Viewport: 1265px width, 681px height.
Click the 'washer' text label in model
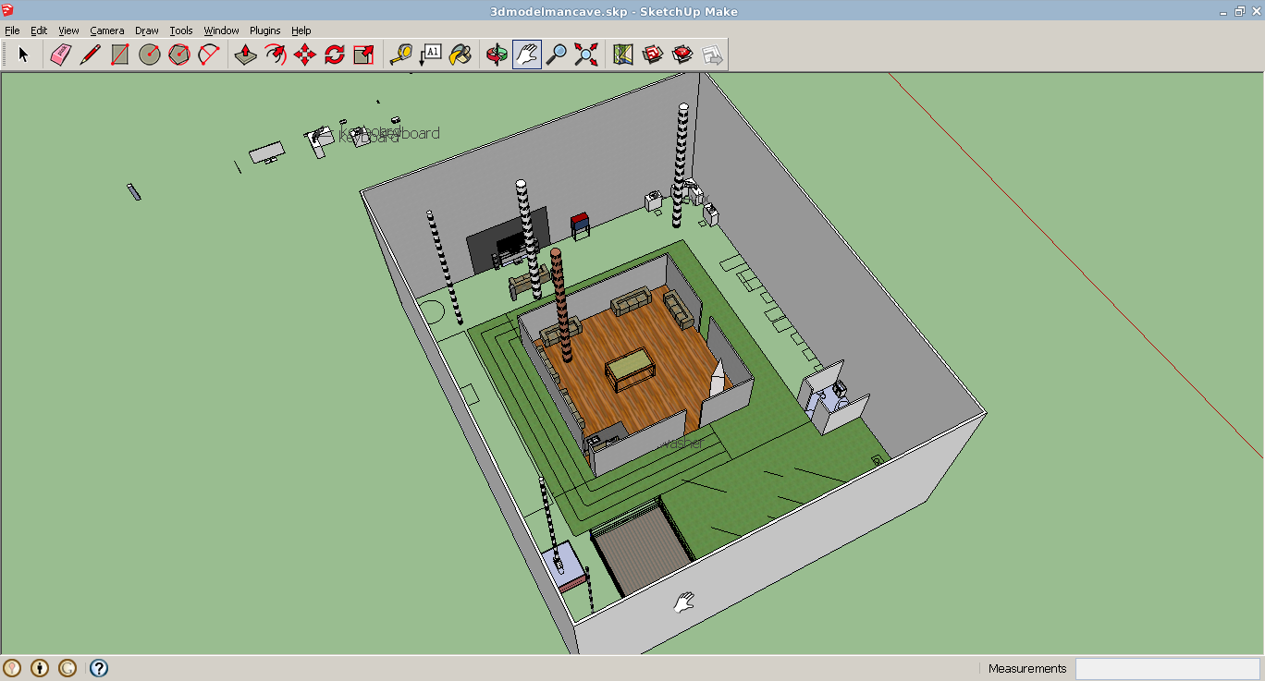[x=681, y=444]
